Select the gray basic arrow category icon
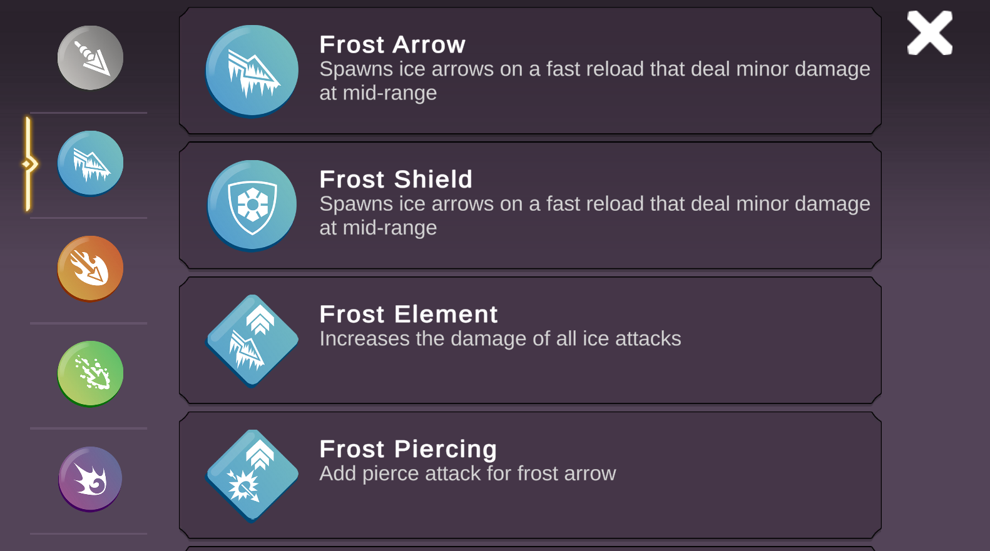This screenshot has width=990, height=551. pyautogui.click(x=90, y=58)
